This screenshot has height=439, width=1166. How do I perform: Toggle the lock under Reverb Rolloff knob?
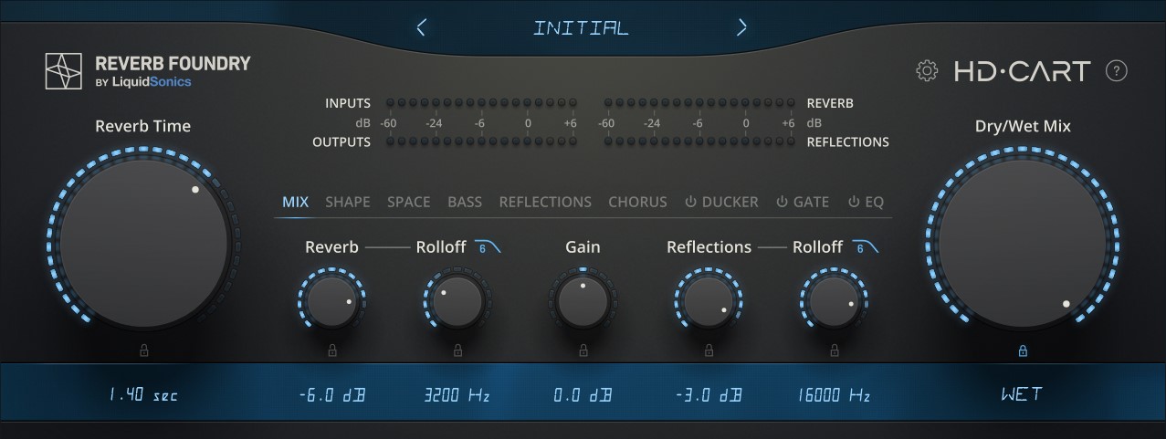coord(457,349)
